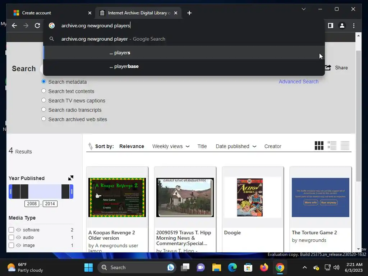Switch to extended list view
The width and height of the screenshot is (368, 276).
point(332,146)
